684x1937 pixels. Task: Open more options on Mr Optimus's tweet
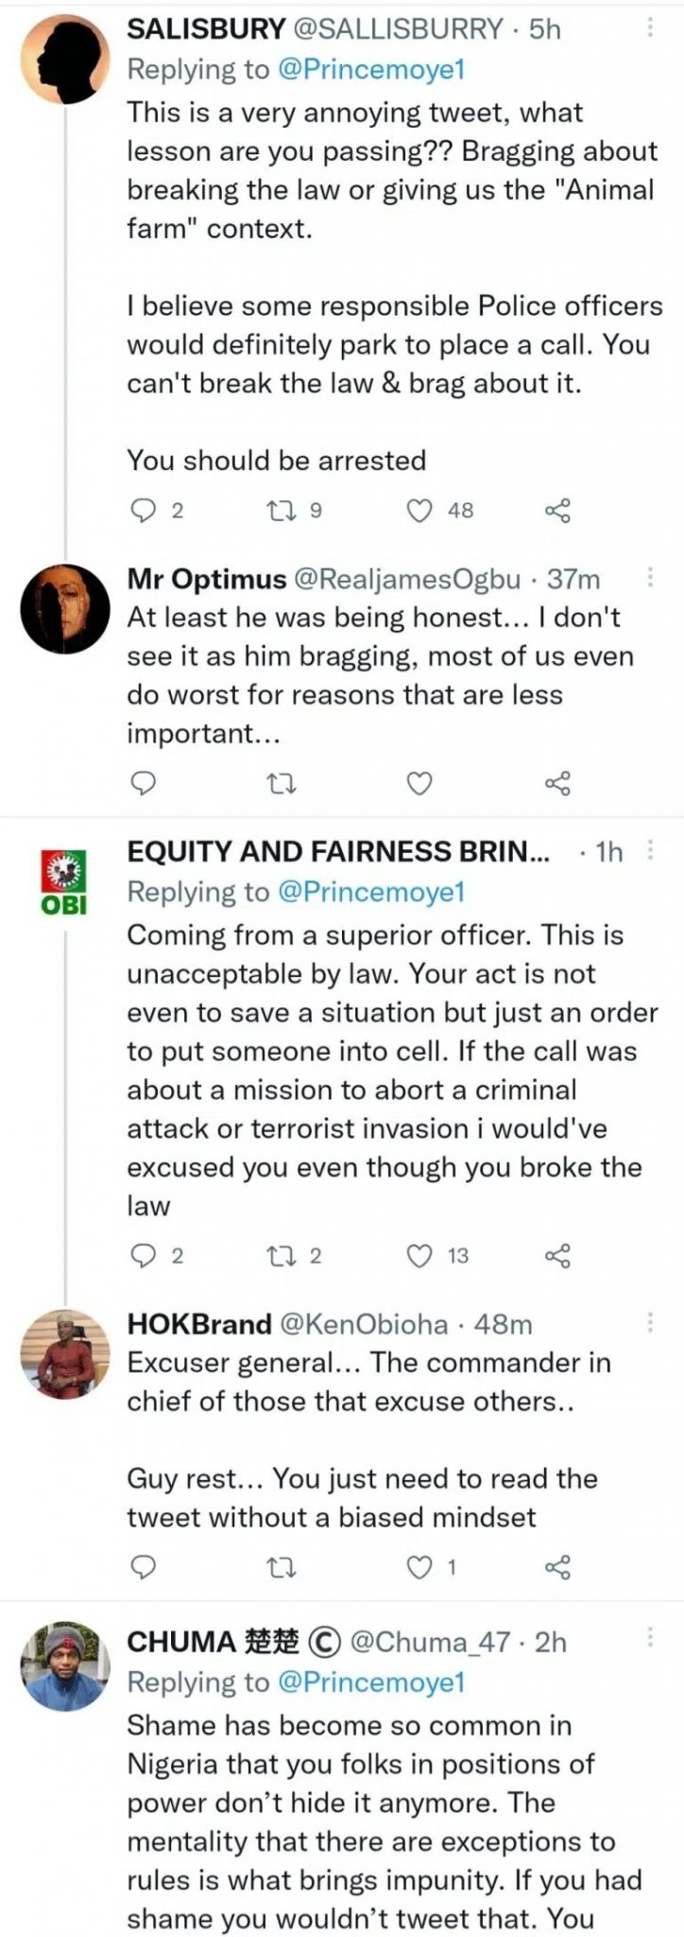point(650,578)
